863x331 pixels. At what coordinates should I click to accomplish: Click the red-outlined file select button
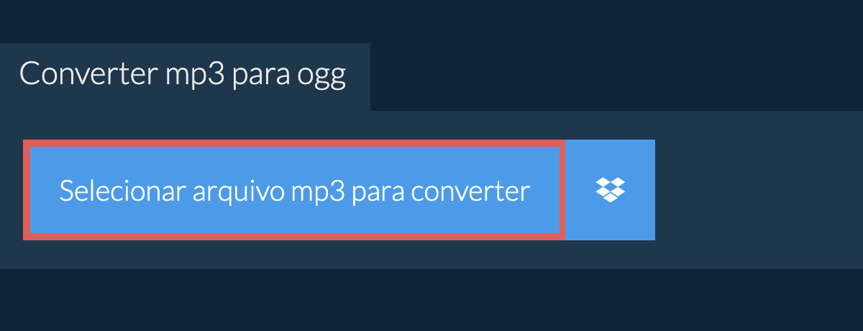(x=294, y=190)
